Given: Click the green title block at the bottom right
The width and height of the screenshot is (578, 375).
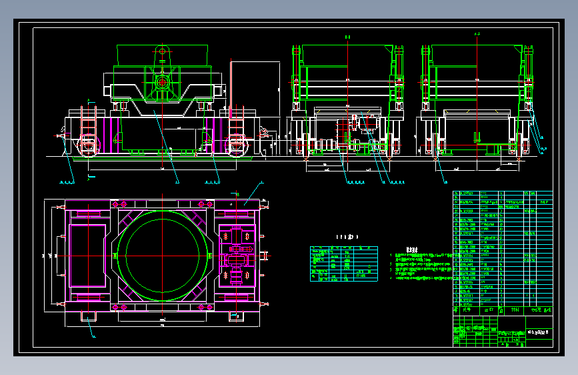Looking at the screenshot, I should [x=503, y=332].
